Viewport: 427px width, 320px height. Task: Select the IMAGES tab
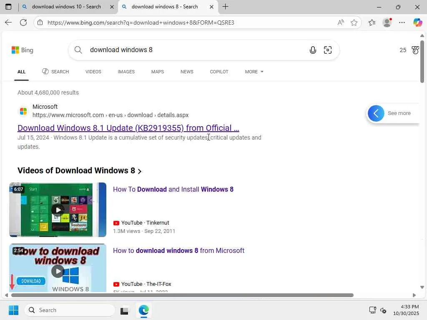coord(126,72)
